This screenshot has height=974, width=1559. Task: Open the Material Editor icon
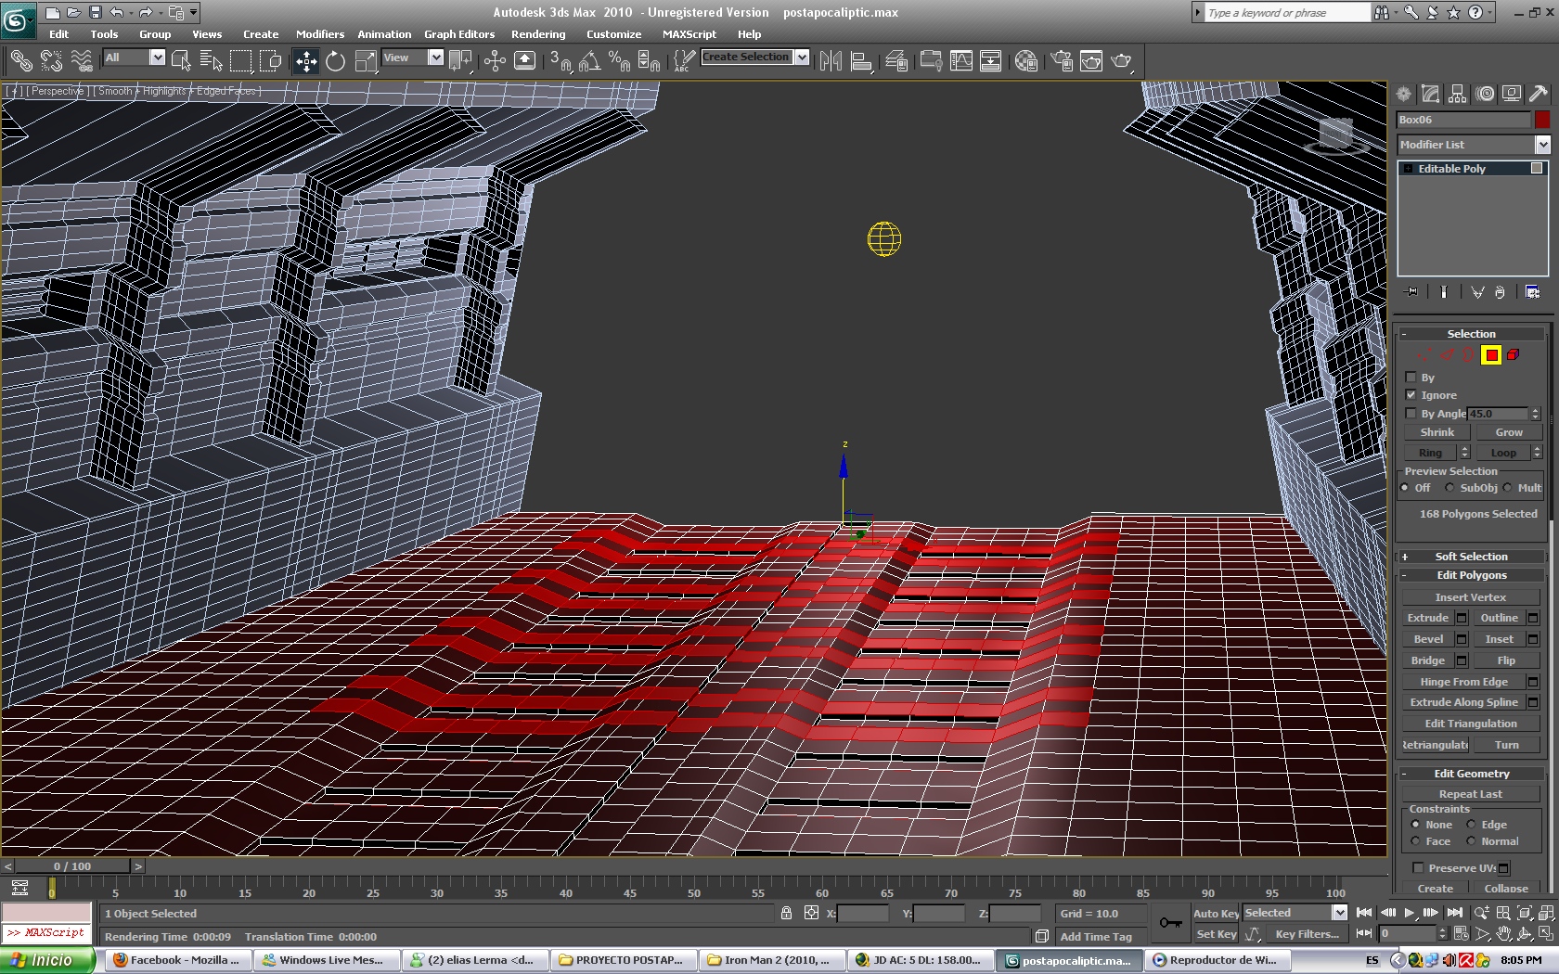coord(1025,61)
